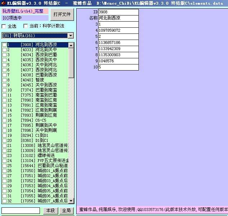This screenshot has height=216, width=228.
Task: Click the ID field showing 3908
Action: pos(118,12)
